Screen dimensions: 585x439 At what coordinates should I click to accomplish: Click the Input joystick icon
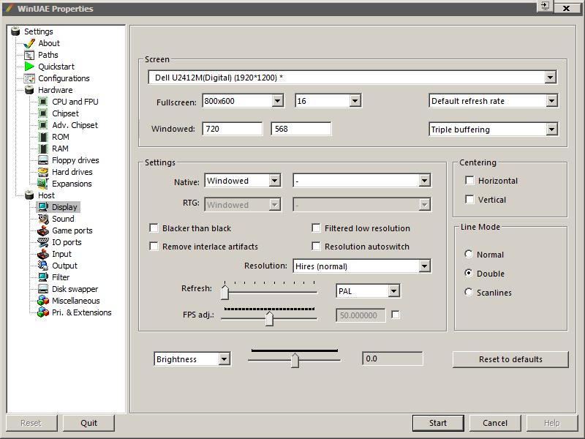coord(43,254)
